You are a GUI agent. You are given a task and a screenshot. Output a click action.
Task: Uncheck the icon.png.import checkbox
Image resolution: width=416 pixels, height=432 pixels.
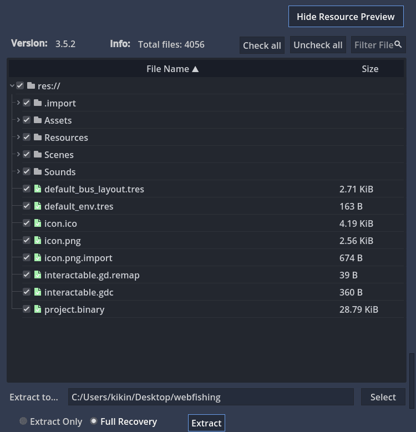pyautogui.click(x=27, y=257)
